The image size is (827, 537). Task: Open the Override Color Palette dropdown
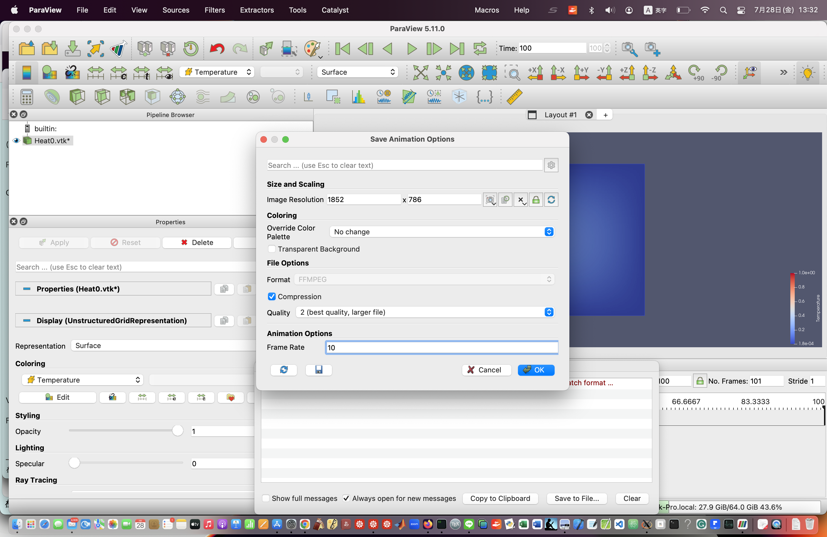tap(442, 232)
